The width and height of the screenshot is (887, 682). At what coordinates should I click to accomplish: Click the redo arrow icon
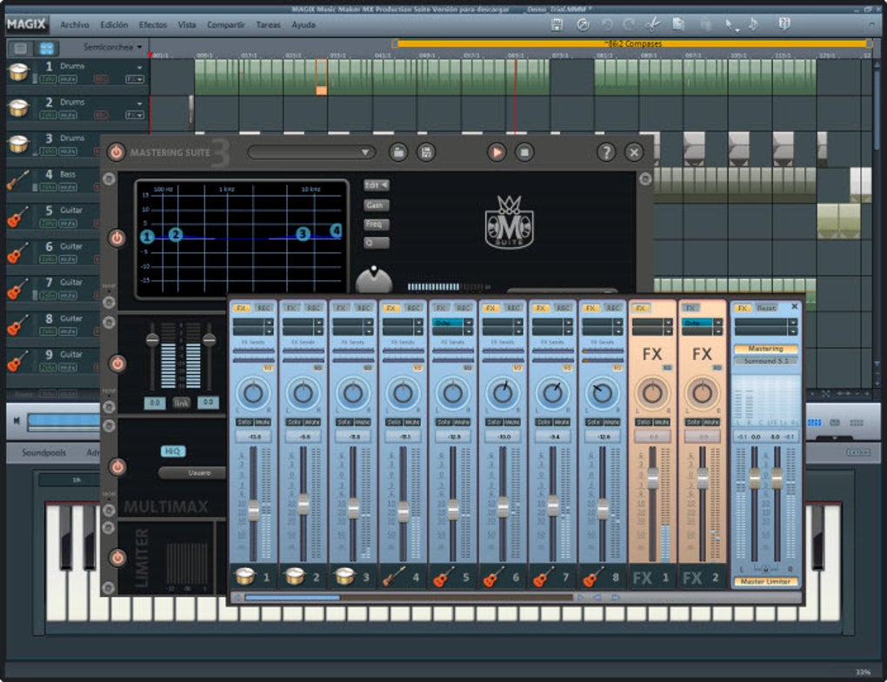click(629, 24)
